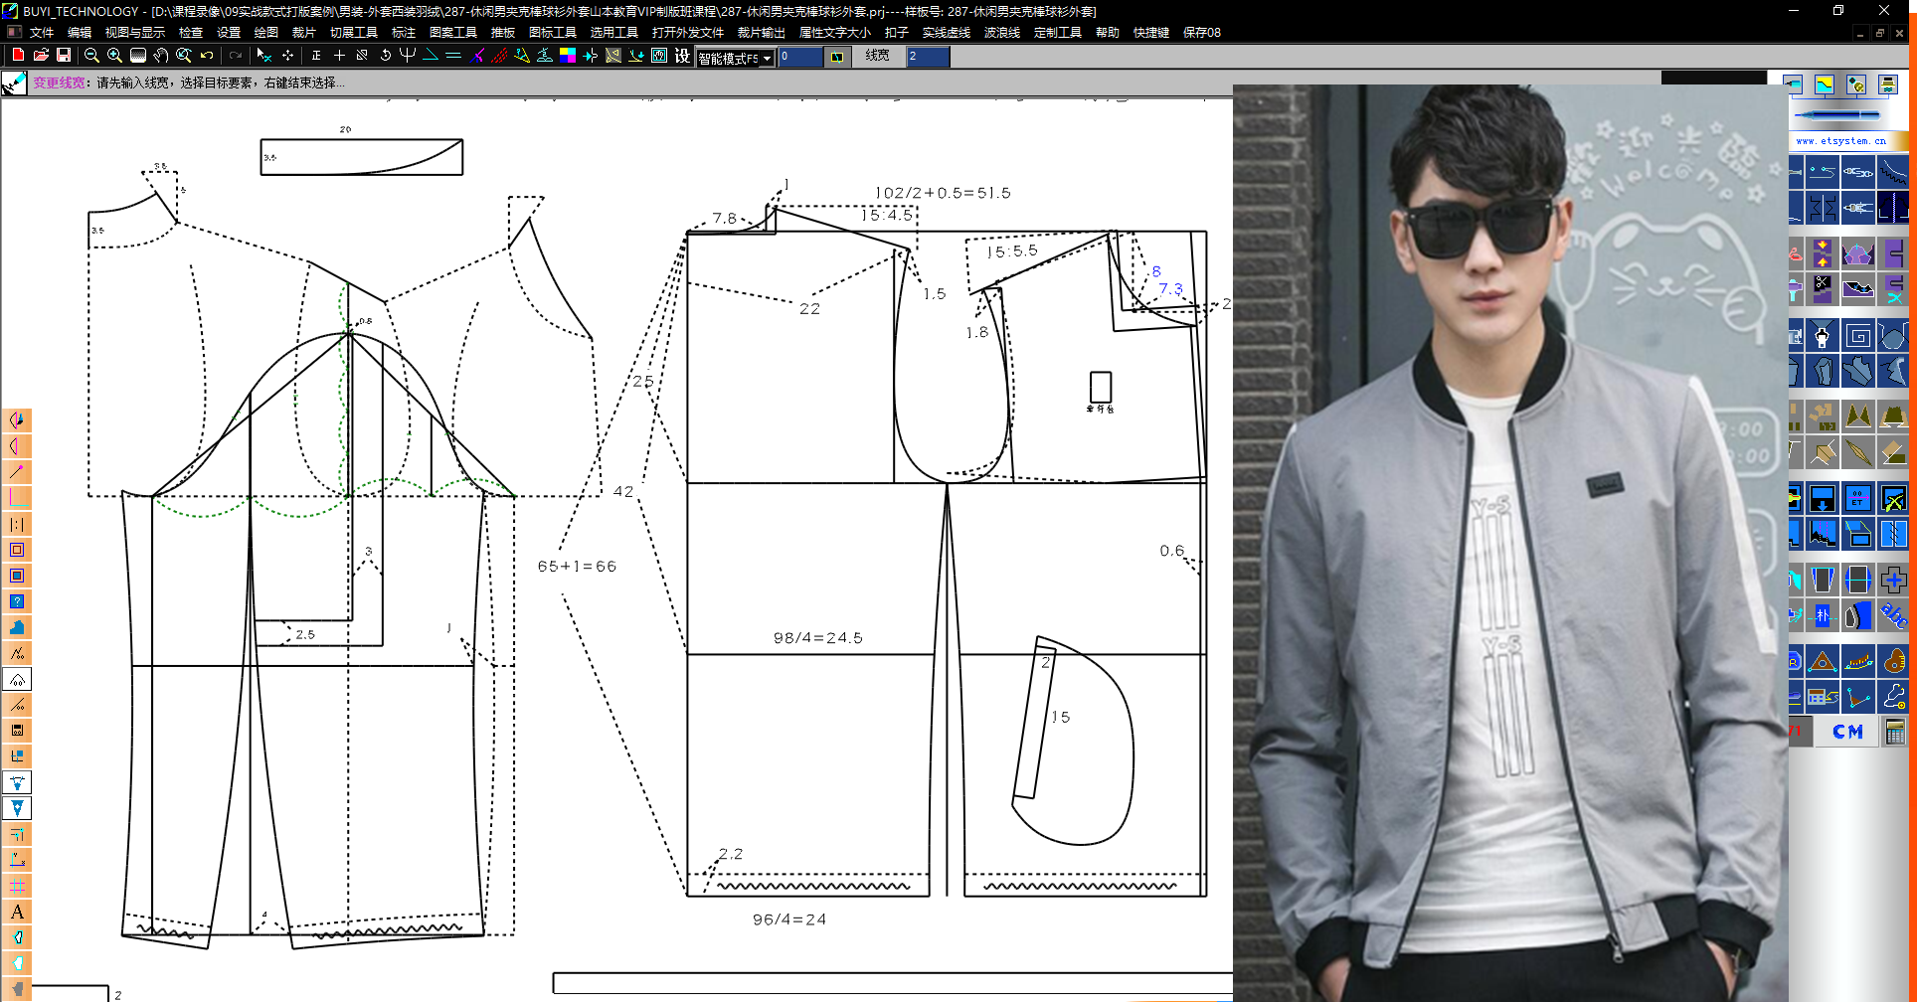Click the four-color palette icon in toolbar
1917x1002 pixels.
pyautogui.click(x=568, y=56)
